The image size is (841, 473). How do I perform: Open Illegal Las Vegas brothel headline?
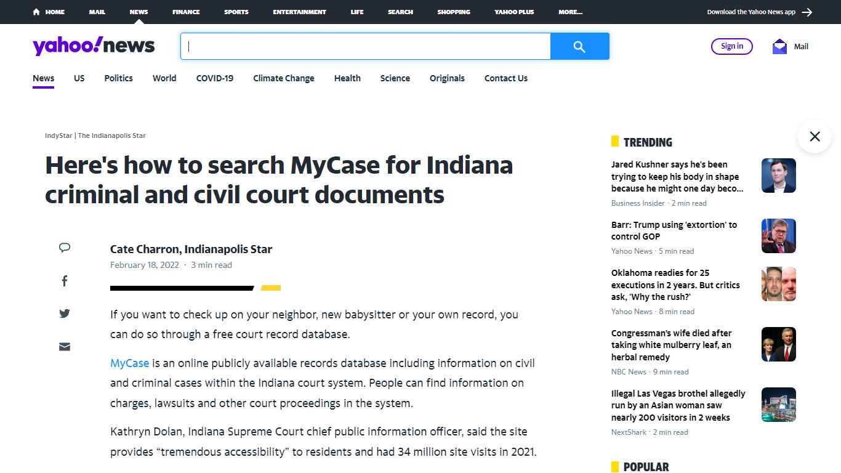pos(678,405)
